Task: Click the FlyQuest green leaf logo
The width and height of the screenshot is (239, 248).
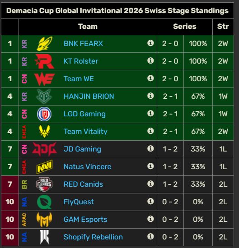Action: click(x=44, y=202)
